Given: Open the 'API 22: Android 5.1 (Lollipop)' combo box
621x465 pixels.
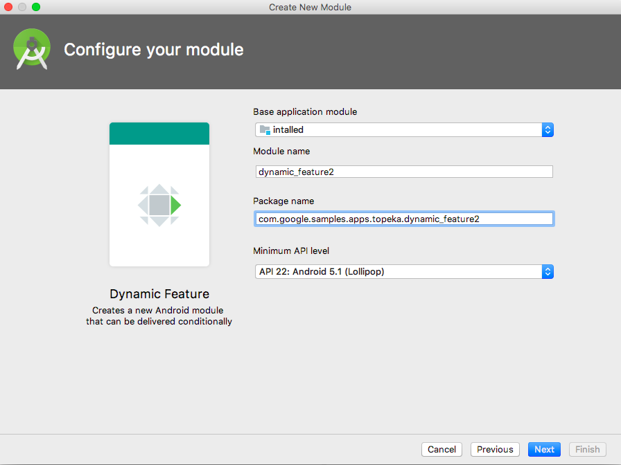Looking at the screenshot, I should coord(398,272).
